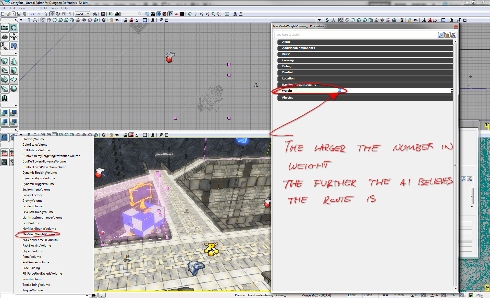This screenshot has height=298, width=490.
Task: Open the World coordinate system dropdown
Action: (x=82, y=14)
